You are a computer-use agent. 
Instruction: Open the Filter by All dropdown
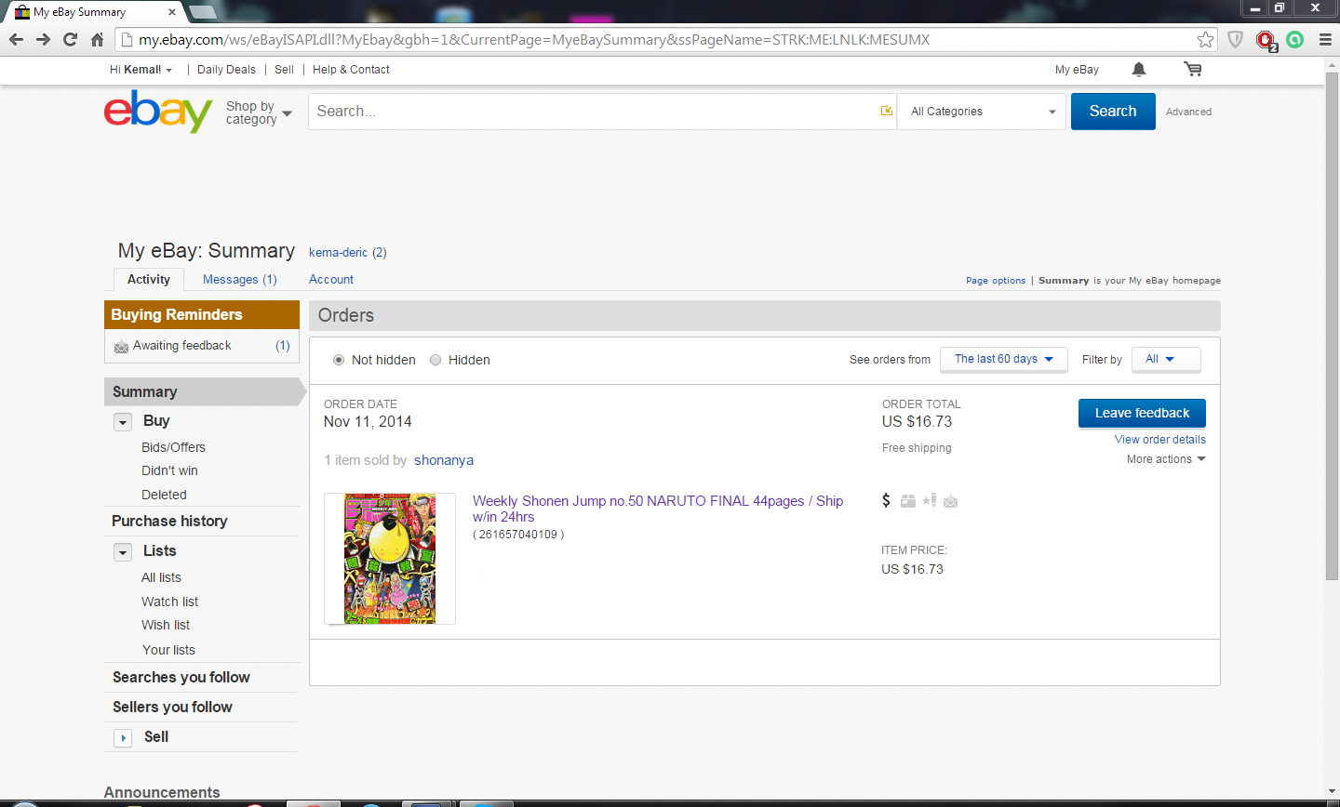click(x=1166, y=359)
